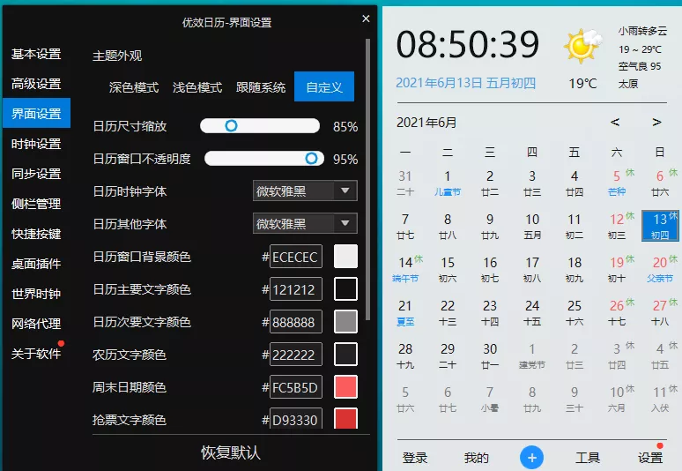Click 登录 in calendar bottom bar
This screenshot has height=471, width=682.
[x=415, y=458]
